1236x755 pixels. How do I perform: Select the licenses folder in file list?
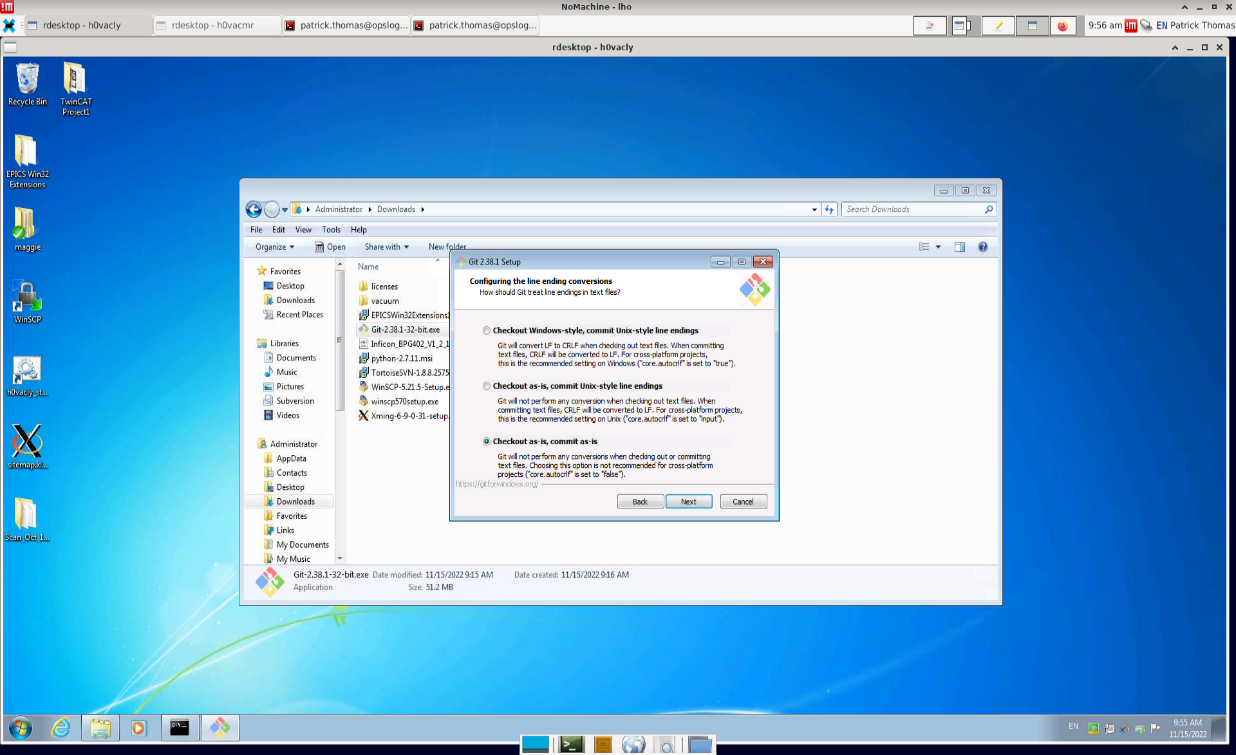[378, 286]
